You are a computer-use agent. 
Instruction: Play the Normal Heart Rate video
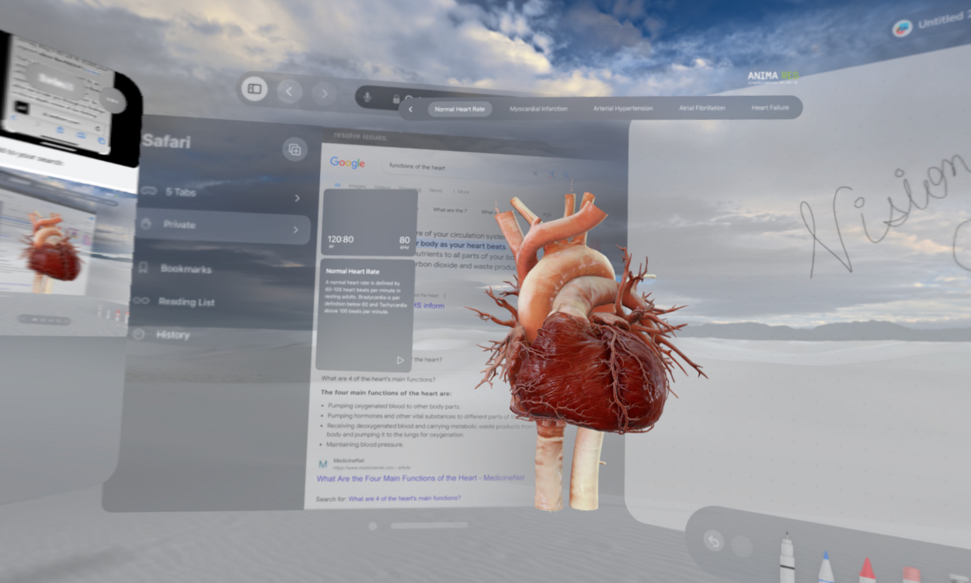(399, 359)
